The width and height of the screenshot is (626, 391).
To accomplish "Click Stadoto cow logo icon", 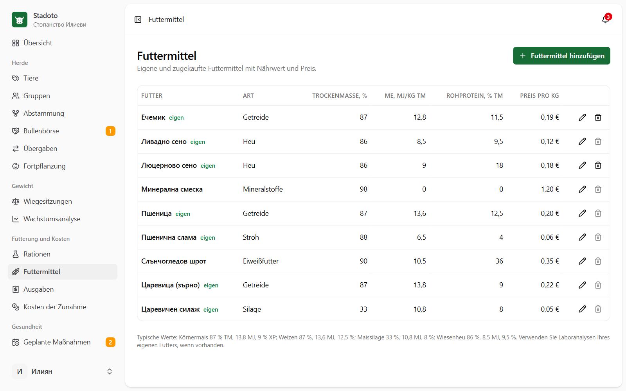I will coord(20,20).
